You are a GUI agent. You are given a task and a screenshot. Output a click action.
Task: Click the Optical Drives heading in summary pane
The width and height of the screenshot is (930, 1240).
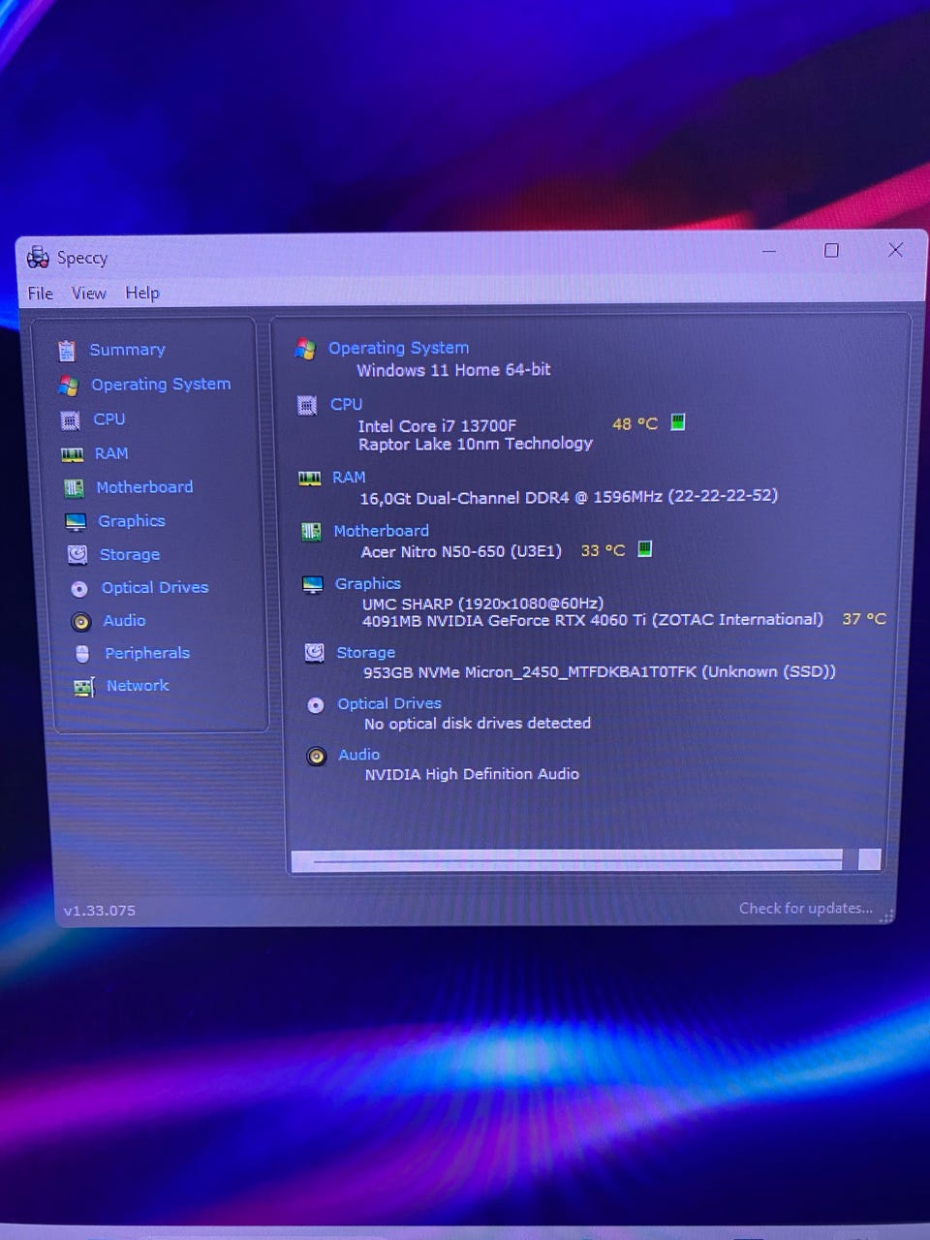point(389,703)
